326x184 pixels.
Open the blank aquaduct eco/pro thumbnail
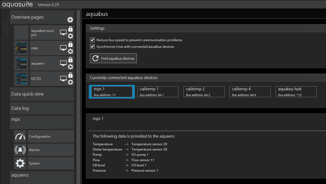(x=21, y=33)
